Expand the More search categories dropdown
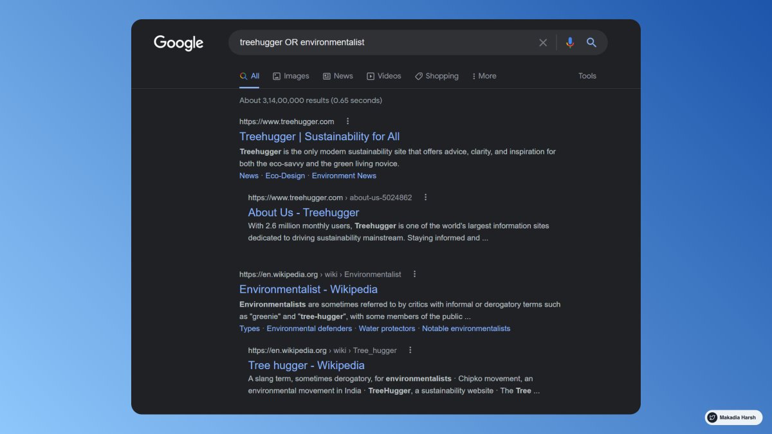This screenshot has height=434, width=772. click(x=483, y=76)
